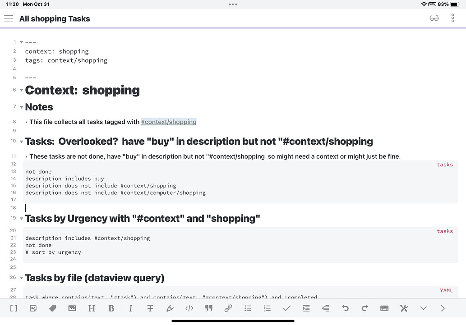The image size is (466, 325).
Task: Insert wikilink brackets from toolbar
Action: (x=14, y=308)
